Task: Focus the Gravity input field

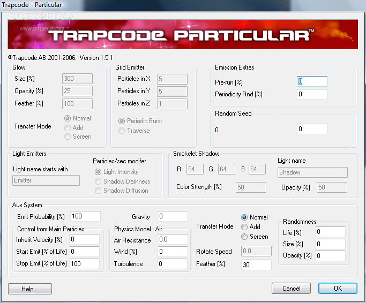Action: (x=173, y=216)
